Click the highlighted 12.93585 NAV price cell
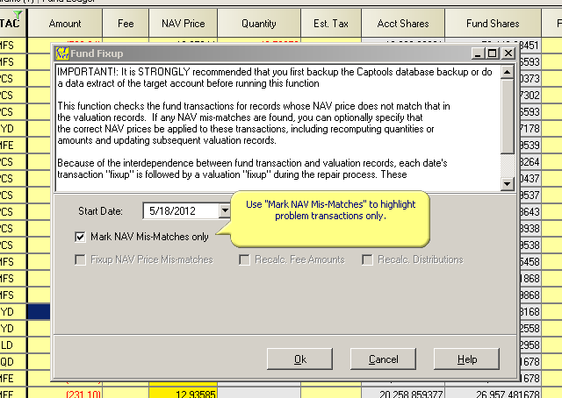562x398 pixels. click(183, 391)
